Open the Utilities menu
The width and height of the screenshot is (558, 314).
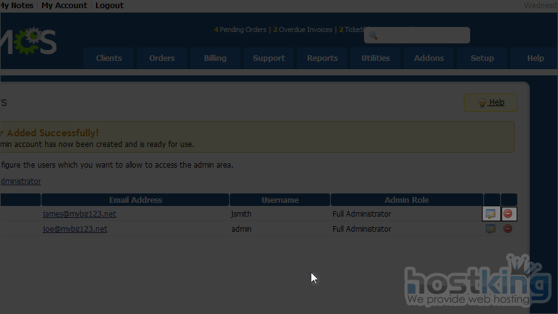coord(375,58)
